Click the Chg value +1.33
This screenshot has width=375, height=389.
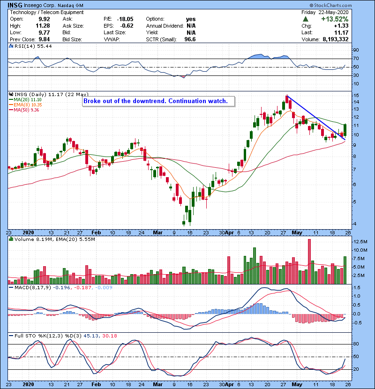pyautogui.click(x=341, y=26)
